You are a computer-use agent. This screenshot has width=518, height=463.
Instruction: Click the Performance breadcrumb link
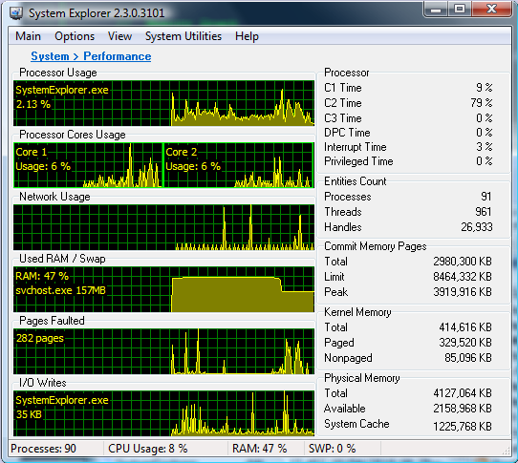click(x=117, y=56)
